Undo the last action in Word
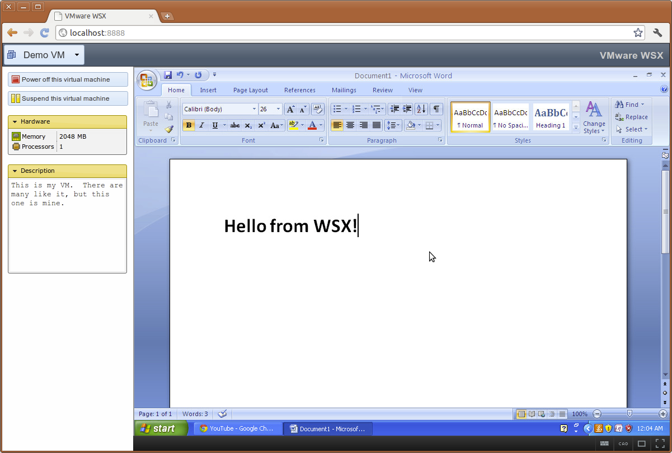 tap(180, 74)
